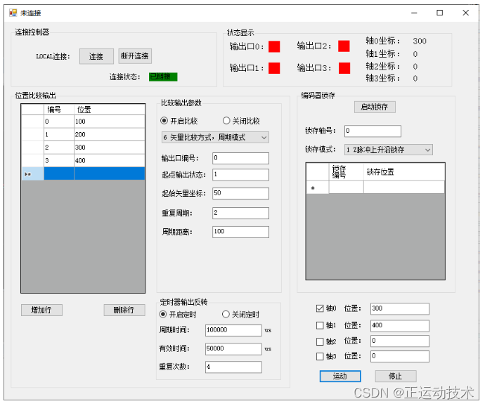Click position cell 400 in row 3
This screenshot has height=406, width=485.
tap(109, 160)
